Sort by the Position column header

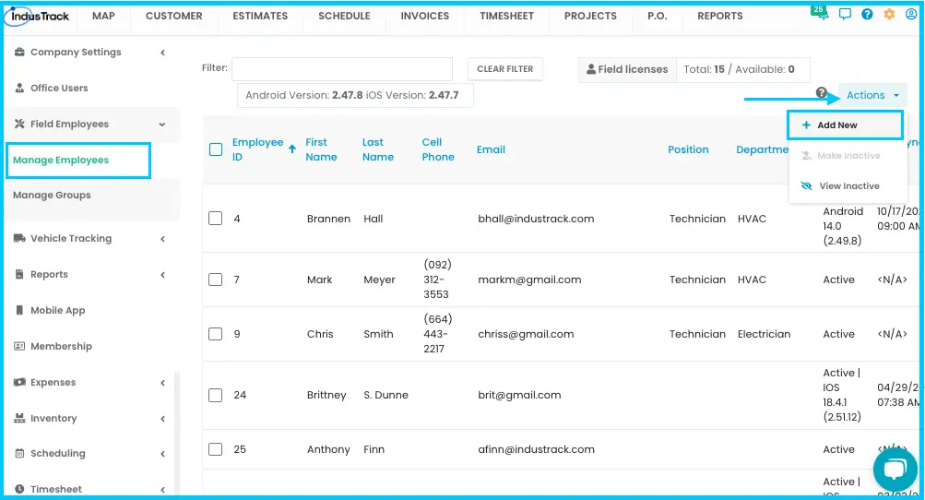click(x=688, y=149)
